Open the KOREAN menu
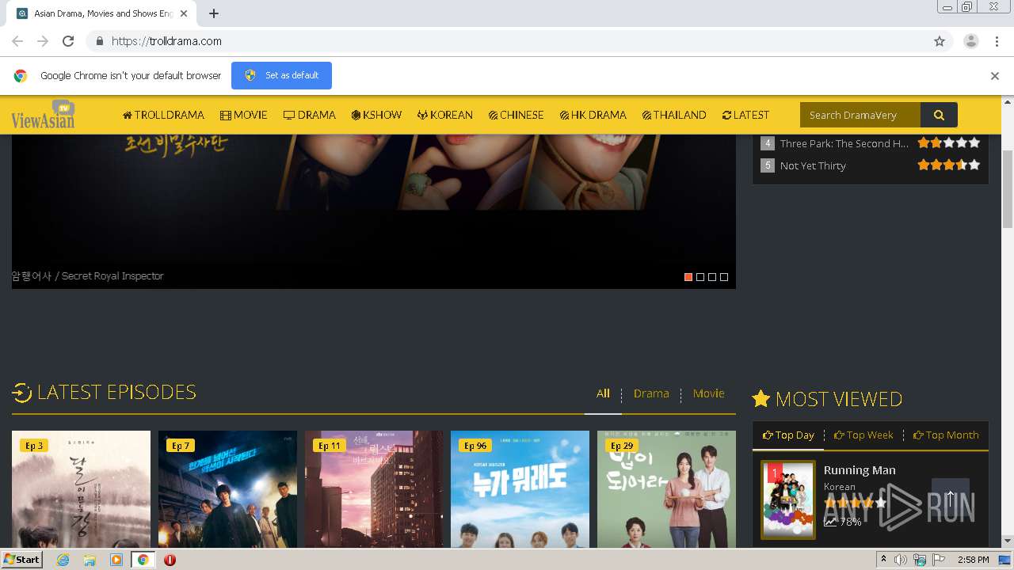This screenshot has height=570, width=1014. 445,115
